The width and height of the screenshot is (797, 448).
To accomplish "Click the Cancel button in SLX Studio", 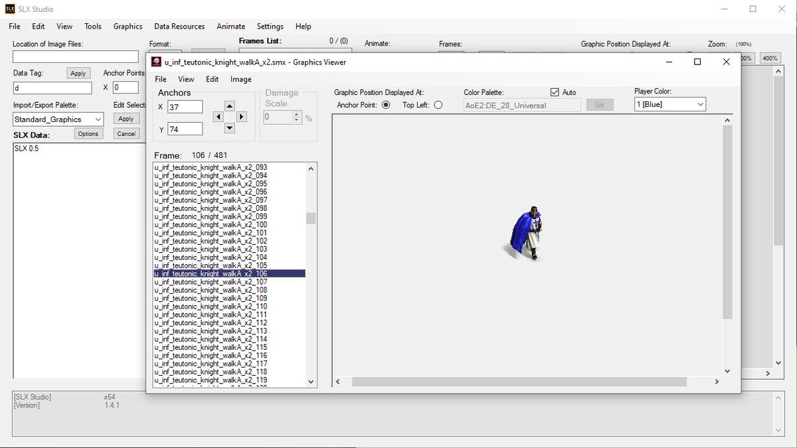I will tap(126, 133).
